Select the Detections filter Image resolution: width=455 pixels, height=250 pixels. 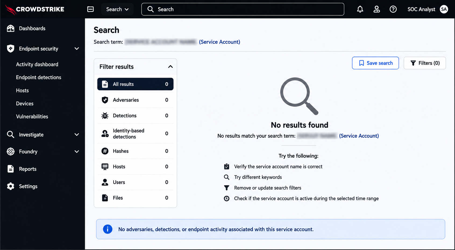(135, 116)
